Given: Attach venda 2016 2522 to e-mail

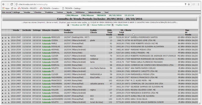Looking at the screenshot, I should 6,62.
